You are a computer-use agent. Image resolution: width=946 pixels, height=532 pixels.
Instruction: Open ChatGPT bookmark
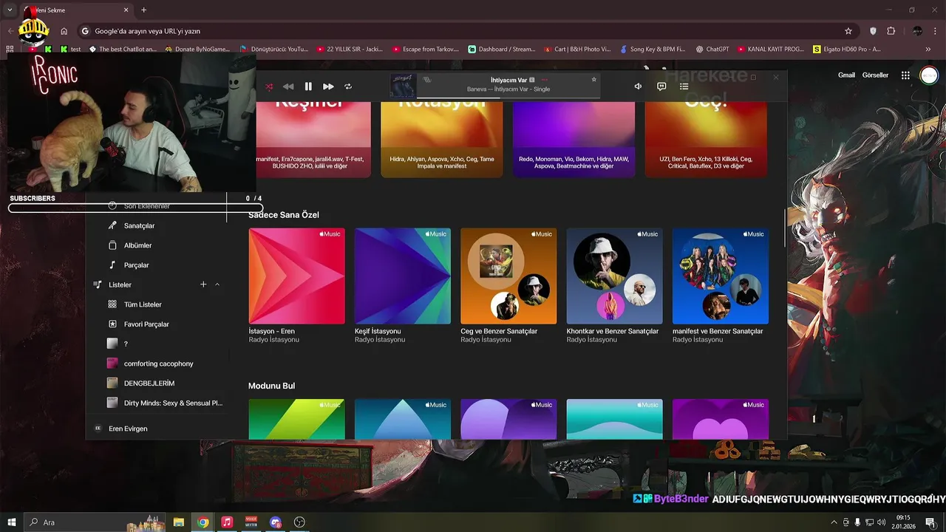(712, 50)
